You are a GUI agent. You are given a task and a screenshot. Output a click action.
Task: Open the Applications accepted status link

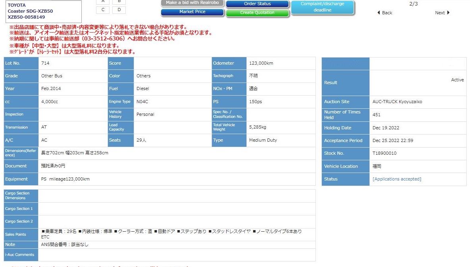click(x=396, y=179)
